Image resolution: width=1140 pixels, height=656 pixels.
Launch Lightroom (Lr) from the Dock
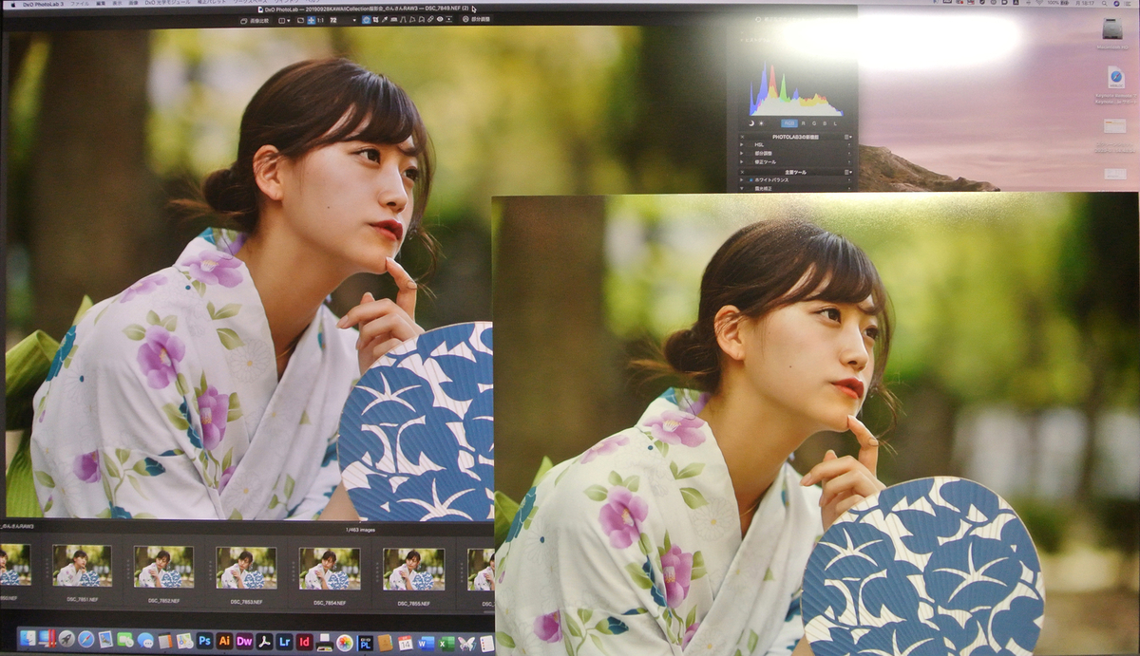[x=284, y=642]
